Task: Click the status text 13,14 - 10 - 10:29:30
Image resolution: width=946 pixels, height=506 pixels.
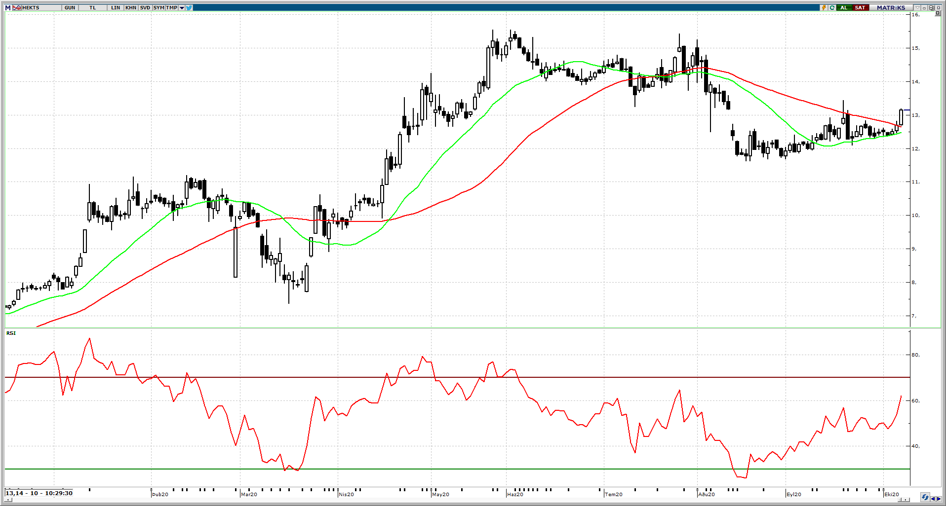Action: point(39,493)
